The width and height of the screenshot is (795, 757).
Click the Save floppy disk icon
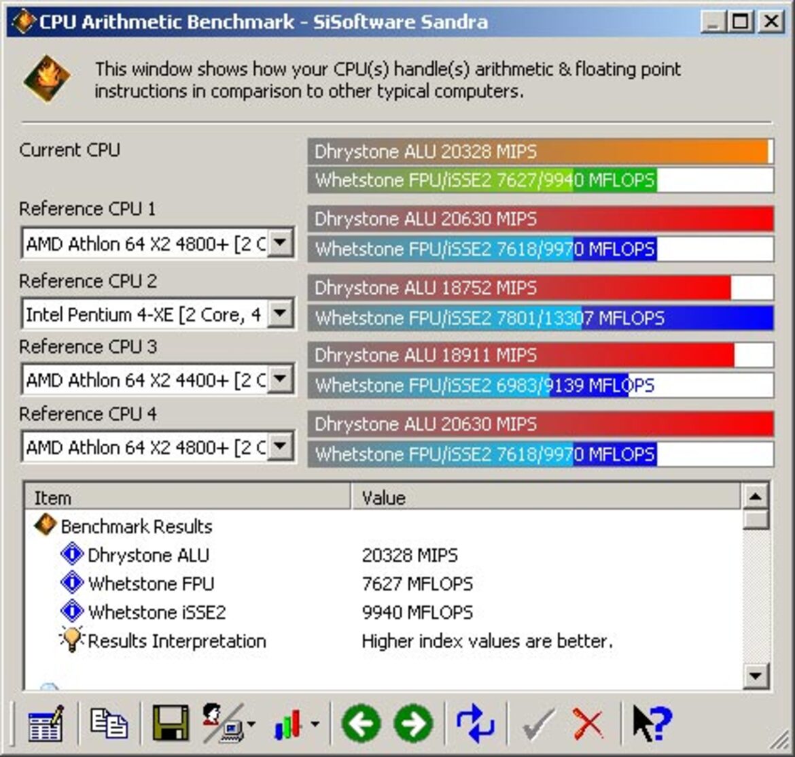pyautogui.click(x=171, y=723)
